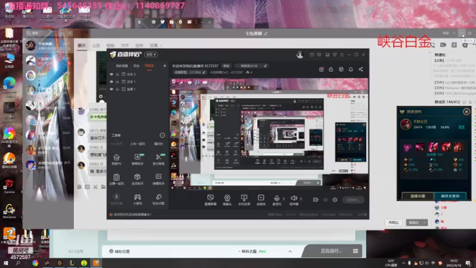
Task: Click the help tip about phone camera
Action: (132, 214)
